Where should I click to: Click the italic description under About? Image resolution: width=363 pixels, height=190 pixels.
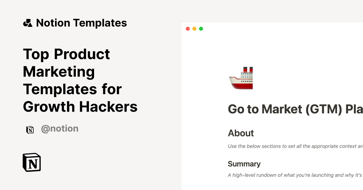tap(295, 147)
